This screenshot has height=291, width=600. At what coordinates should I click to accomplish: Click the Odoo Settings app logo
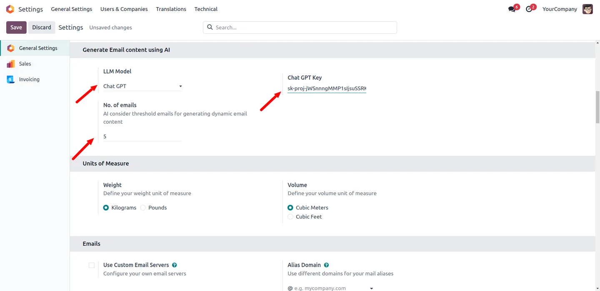10,9
